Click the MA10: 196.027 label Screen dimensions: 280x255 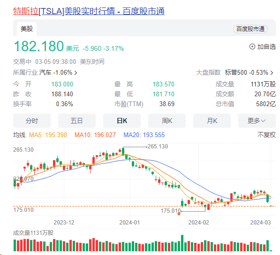tap(95, 135)
